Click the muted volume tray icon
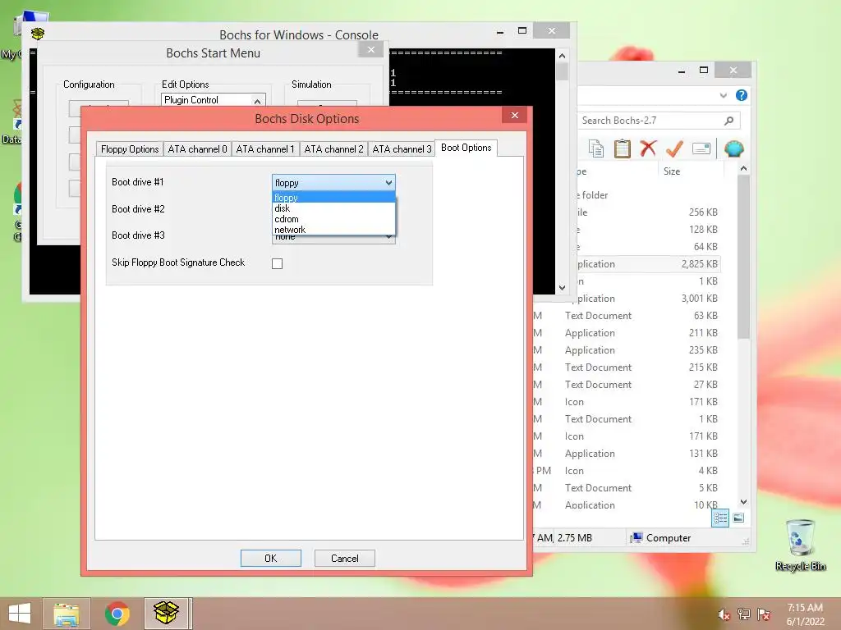The height and width of the screenshot is (630, 841). coord(724,614)
